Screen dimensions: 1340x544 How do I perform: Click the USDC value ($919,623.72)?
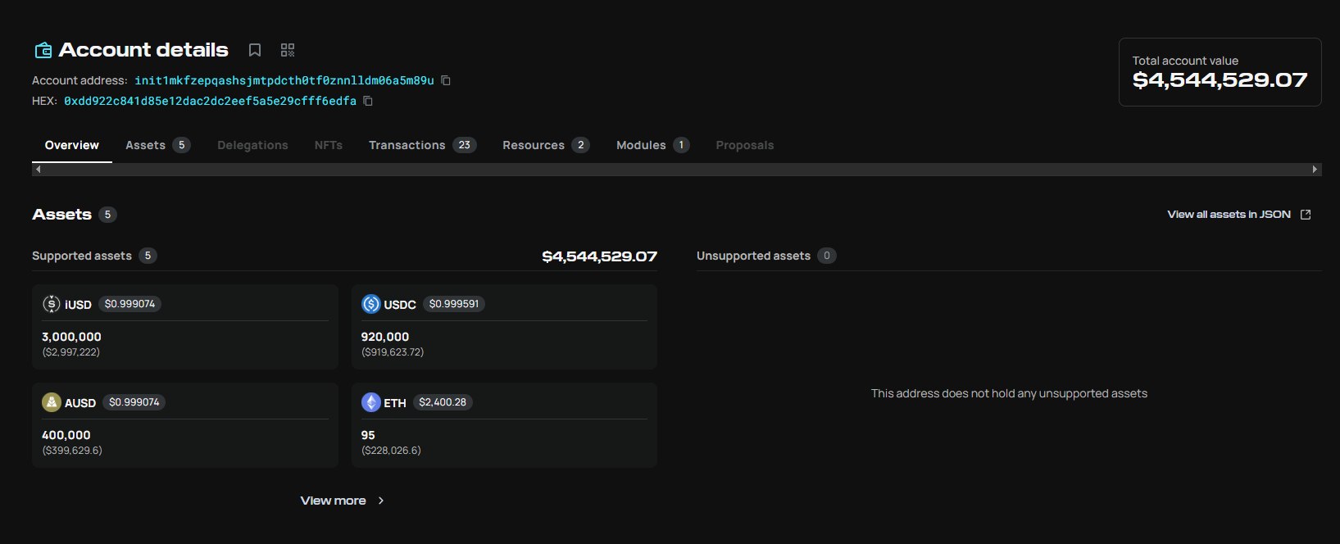[393, 352]
